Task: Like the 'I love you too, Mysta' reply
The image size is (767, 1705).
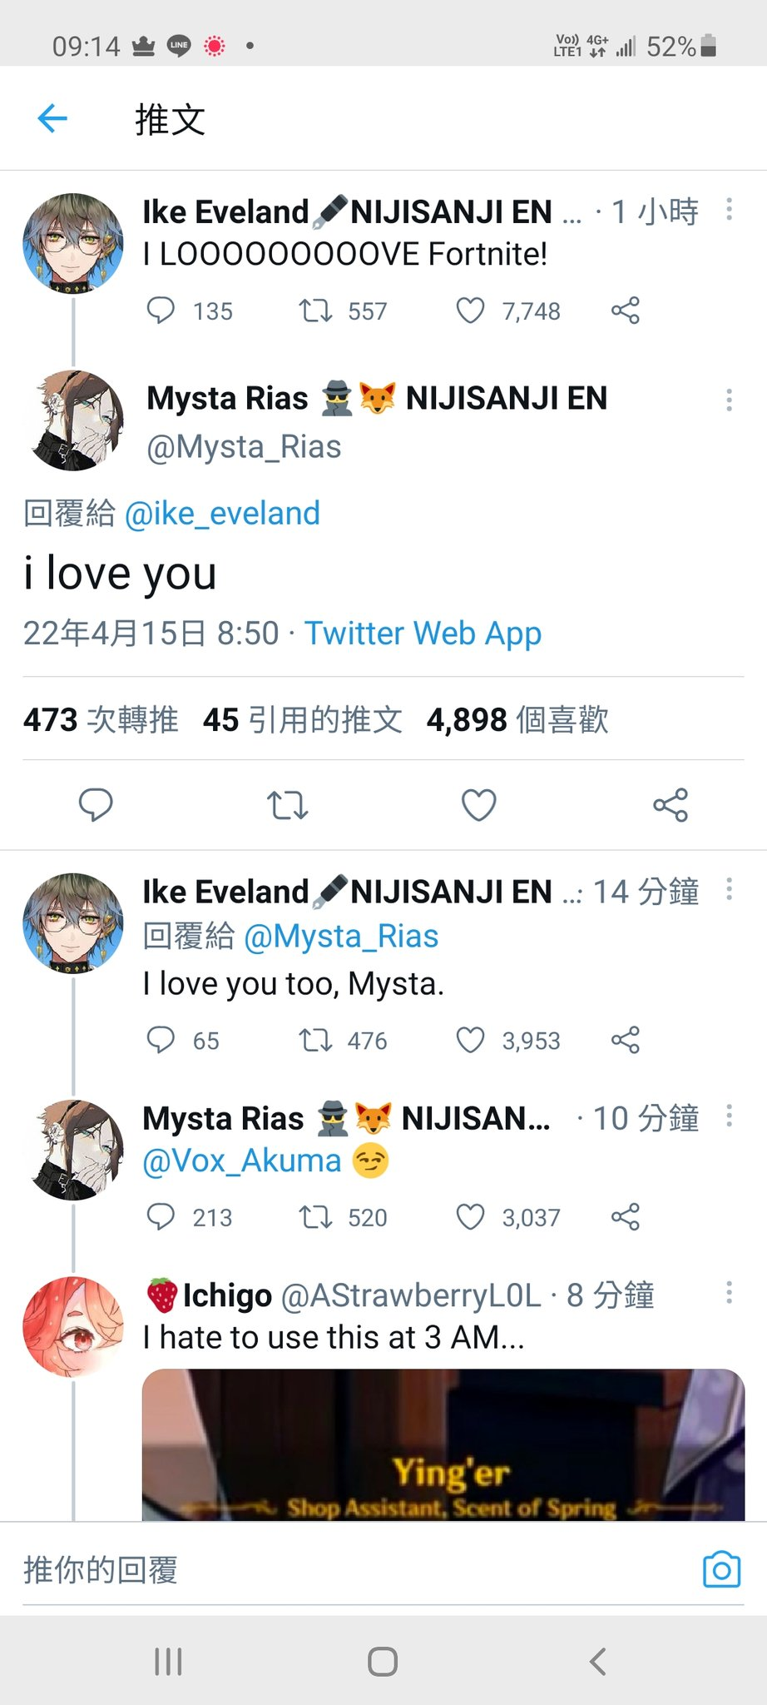Action: point(471,1040)
